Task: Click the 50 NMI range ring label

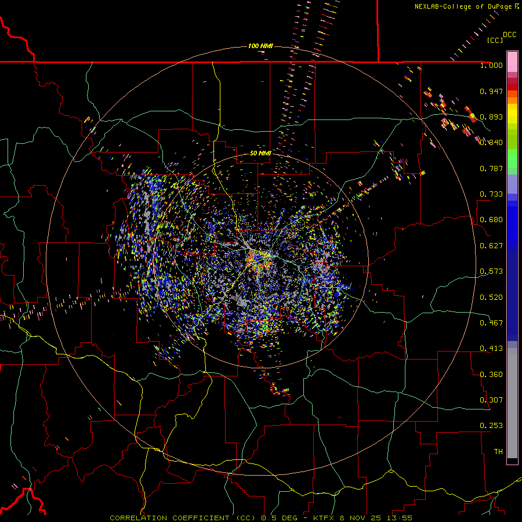Action: pyautogui.click(x=260, y=153)
